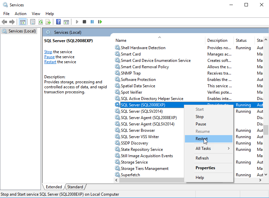
Task: Click gear icon next to Smart Card
Action: coord(117,54)
